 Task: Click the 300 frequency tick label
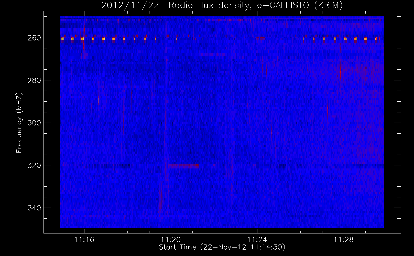click(34, 123)
